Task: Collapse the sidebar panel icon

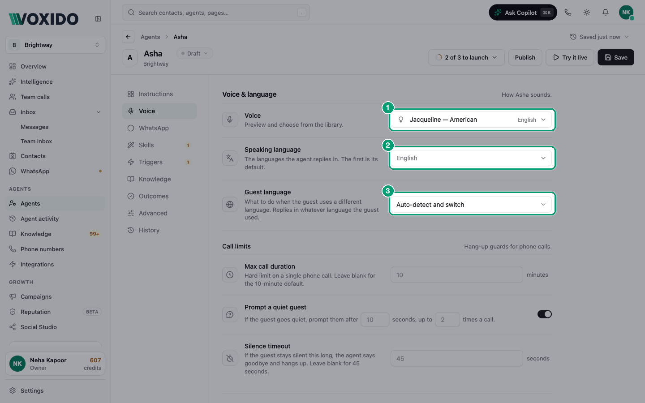Action: pyautogui.click(x=98, y=19)
